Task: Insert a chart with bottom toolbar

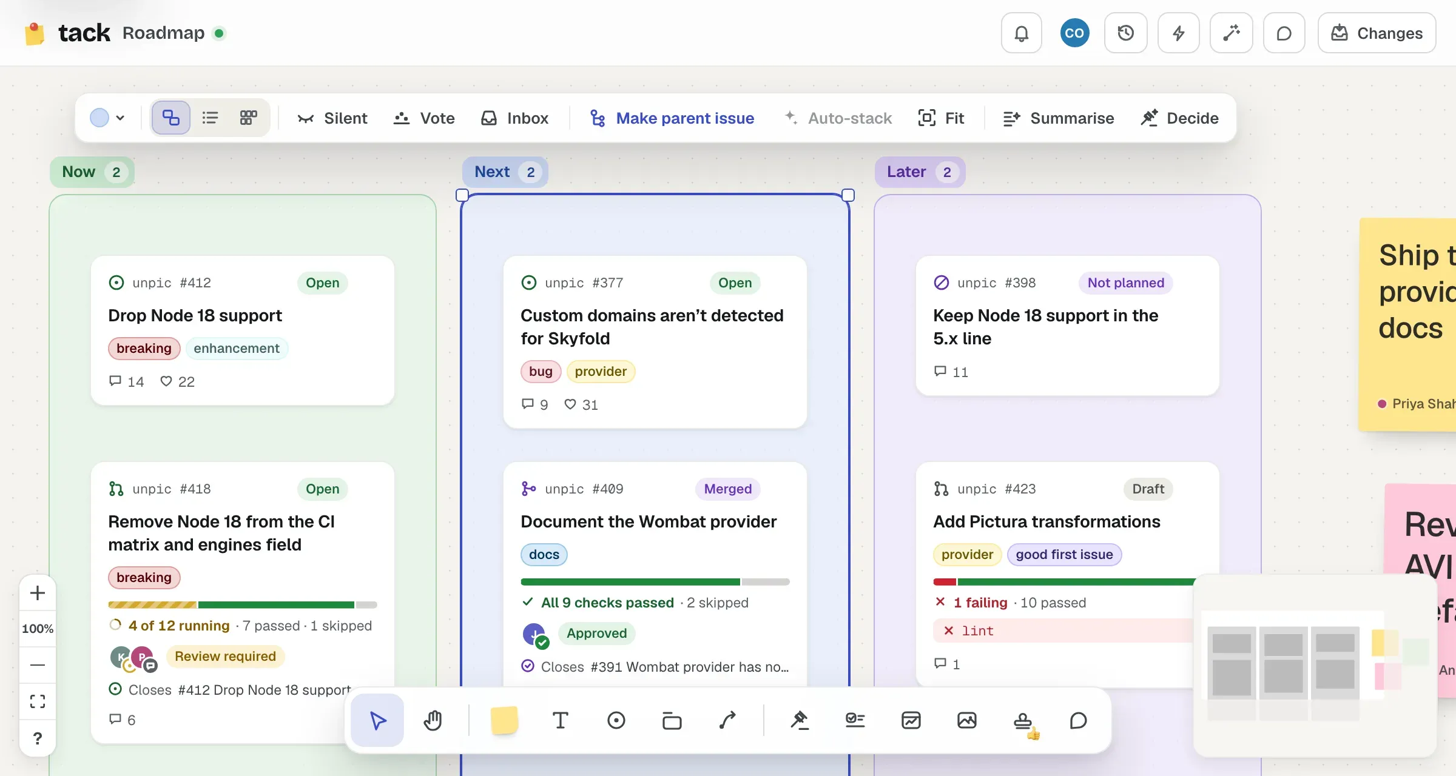Action: point(911,720)
